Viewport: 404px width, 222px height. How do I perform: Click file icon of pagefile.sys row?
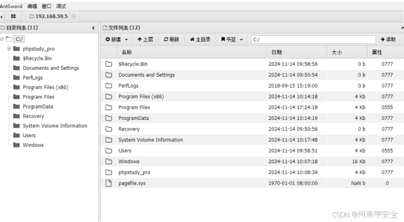coord(109,183)
